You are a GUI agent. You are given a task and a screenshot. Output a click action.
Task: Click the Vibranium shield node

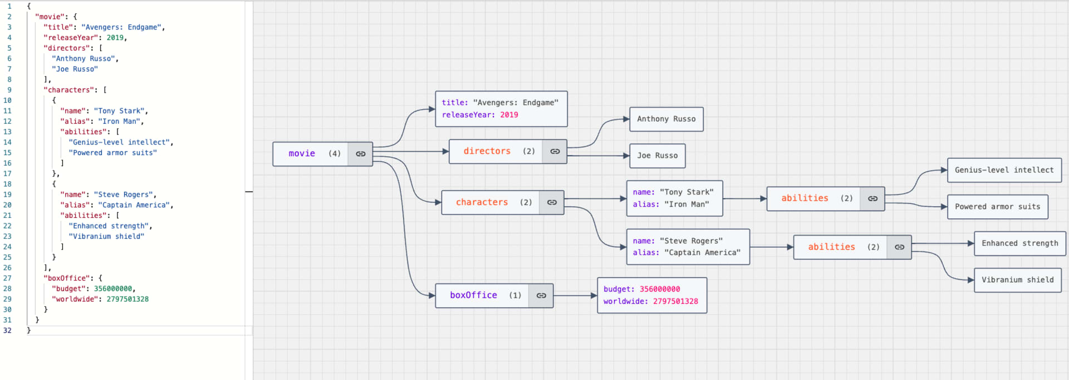point(1018,280)
